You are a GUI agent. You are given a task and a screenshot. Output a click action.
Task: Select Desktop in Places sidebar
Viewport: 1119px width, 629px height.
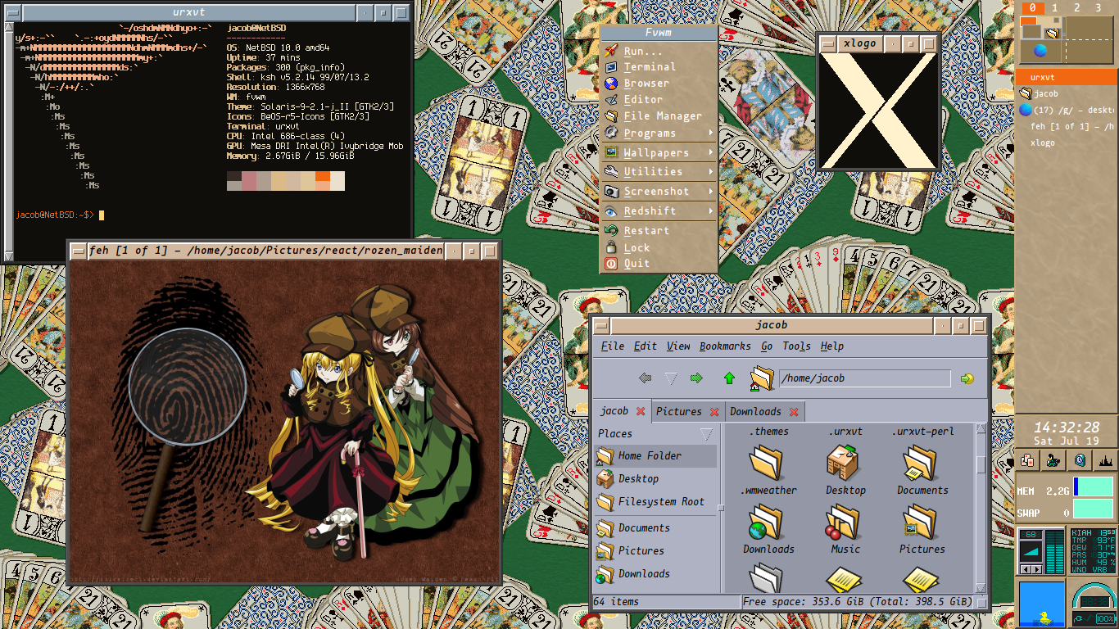[x=655, y=479]
